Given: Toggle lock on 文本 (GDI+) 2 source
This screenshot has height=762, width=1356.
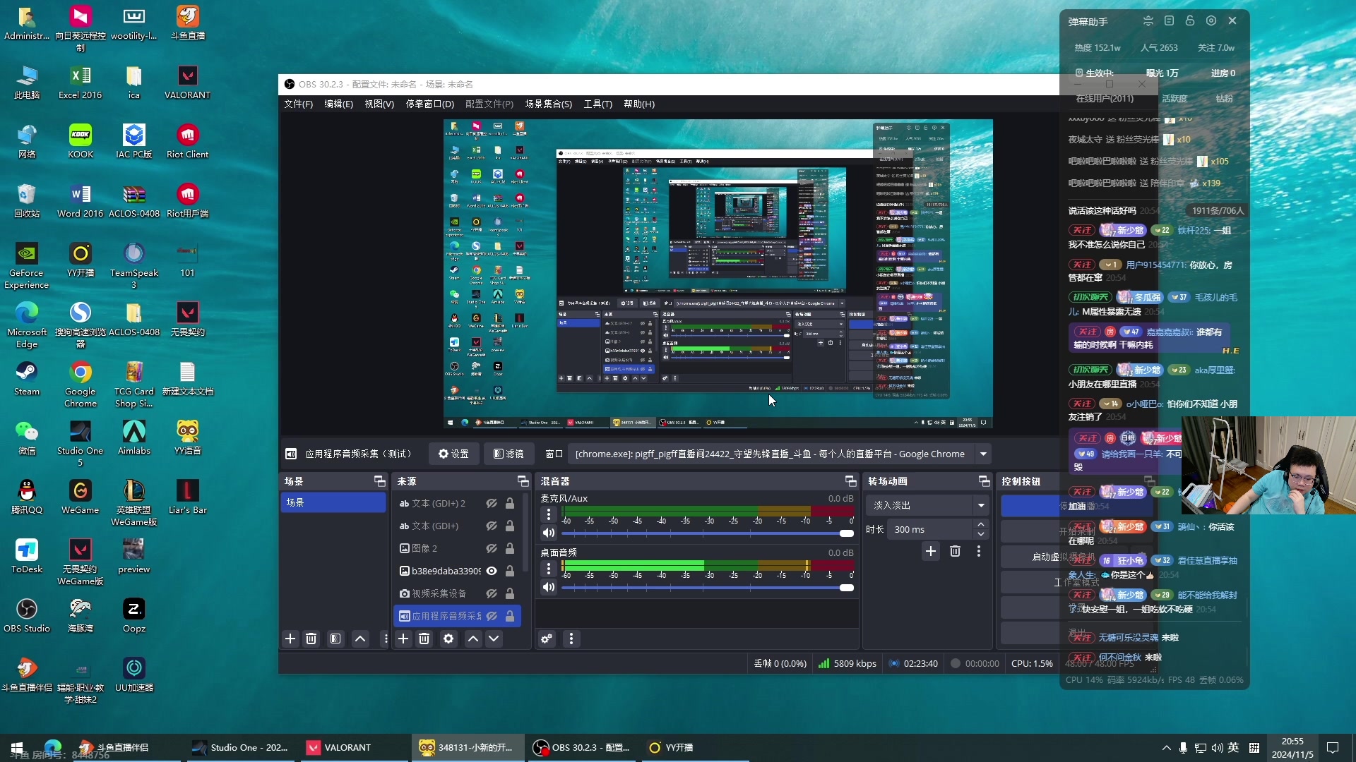Looking at the screenshot, I should (510, 504).
